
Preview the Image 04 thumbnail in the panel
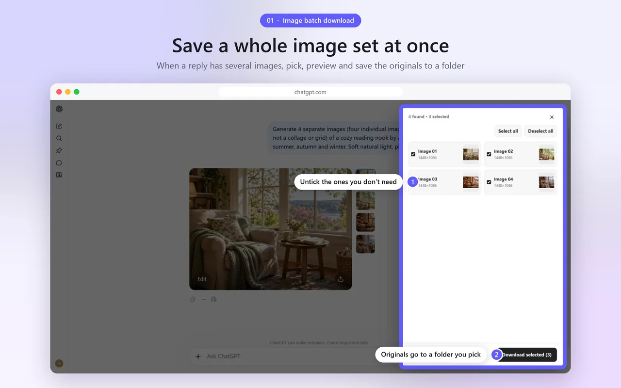point(546,182)
